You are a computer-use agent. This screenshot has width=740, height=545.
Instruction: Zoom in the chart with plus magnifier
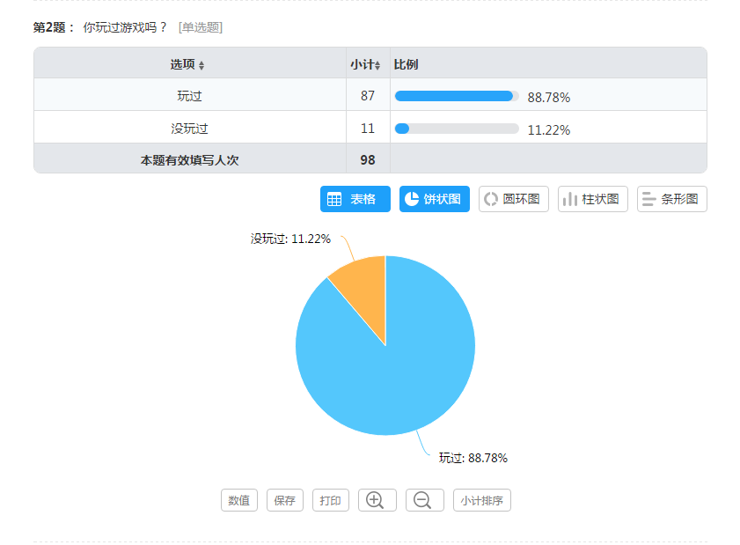coord(377,500)
